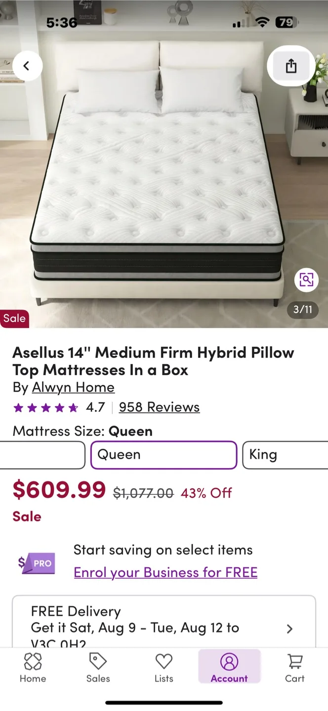328x711 pixels.
Task: Tap the image counter showing 3/11
Action: [302, 310]
